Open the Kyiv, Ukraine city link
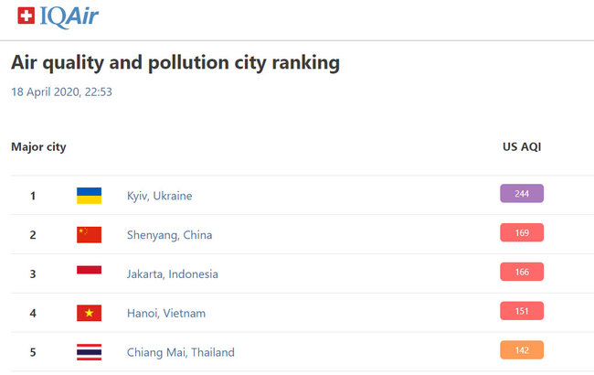The width and height of the screenshot is (594, 375). click(x=160, y=196)
